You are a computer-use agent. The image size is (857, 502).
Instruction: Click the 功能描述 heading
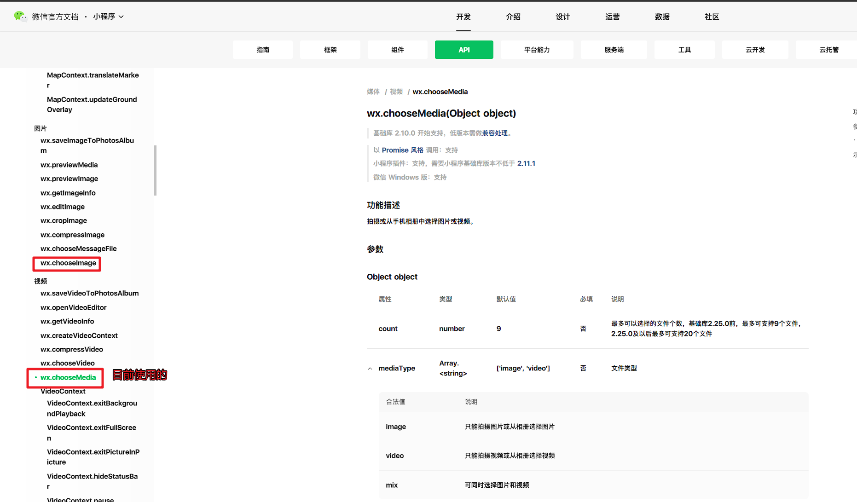pyautogui.click(x=383, y=205)
